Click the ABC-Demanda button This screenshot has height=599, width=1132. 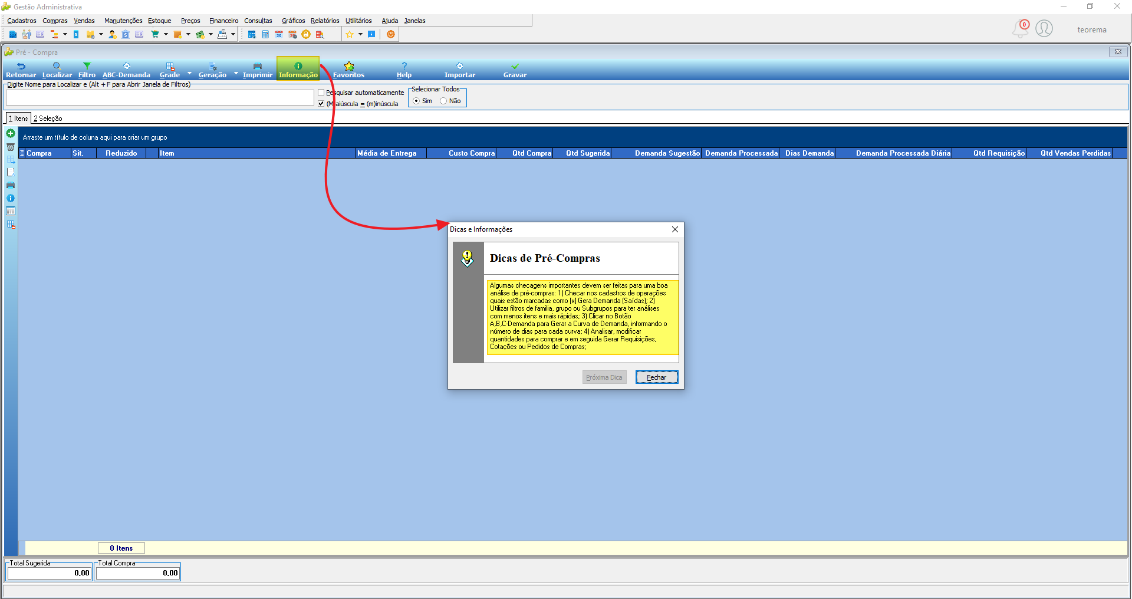click(126, 70)
